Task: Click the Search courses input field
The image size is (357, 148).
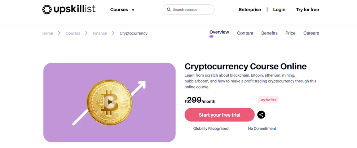Action: [191, 10]
